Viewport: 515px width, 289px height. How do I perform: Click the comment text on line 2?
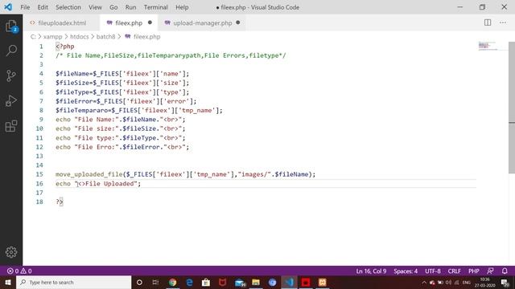coord(171,55)
